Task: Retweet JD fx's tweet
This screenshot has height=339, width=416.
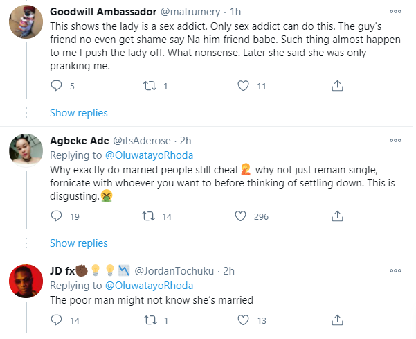Action: (150, 320)
